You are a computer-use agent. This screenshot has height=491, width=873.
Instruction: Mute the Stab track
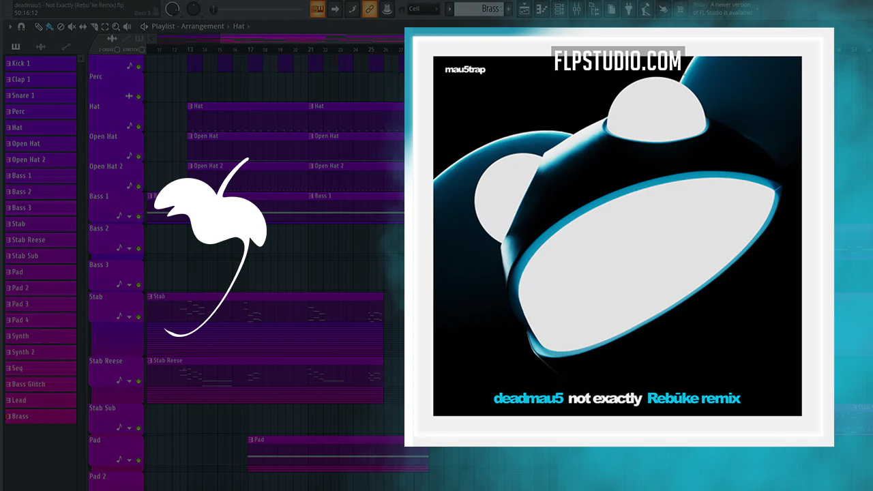(138, 316)
